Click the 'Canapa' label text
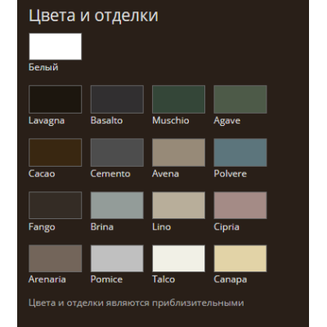This screenshot has height=327, width=327. pos(231,280)
